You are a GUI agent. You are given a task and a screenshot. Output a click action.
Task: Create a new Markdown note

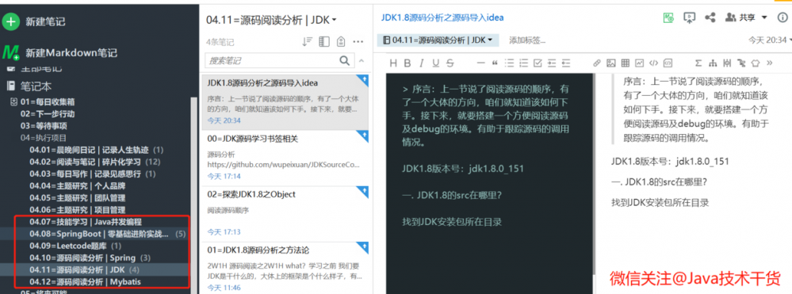point(60,53)
